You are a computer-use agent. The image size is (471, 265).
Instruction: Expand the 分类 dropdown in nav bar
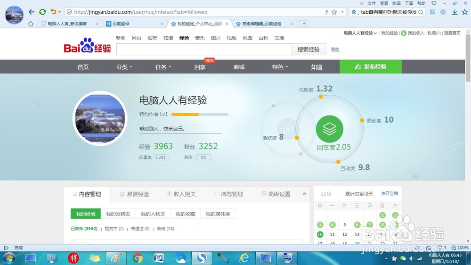[x=124, y=67]
